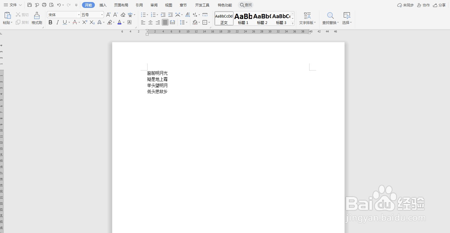Open the font size dropdown (五号)
This screenshot has width=450, height=233.
(102, 15)
